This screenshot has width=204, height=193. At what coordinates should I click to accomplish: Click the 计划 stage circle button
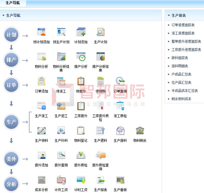11,35
